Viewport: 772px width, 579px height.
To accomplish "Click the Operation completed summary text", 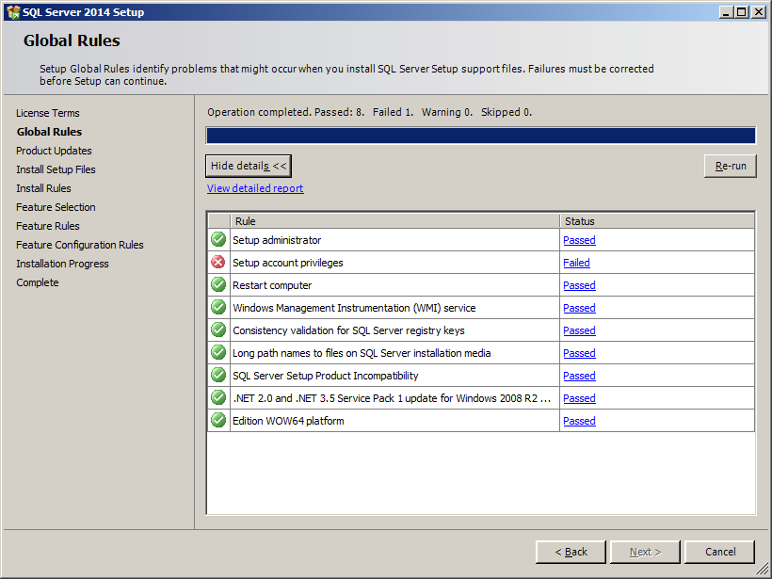I will [369, 112].
